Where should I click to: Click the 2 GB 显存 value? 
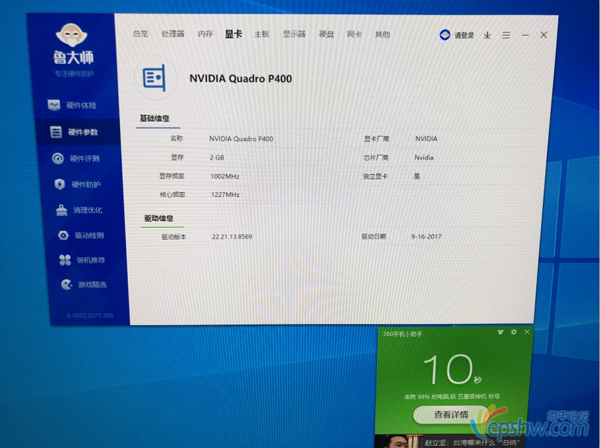pos(217,157)
